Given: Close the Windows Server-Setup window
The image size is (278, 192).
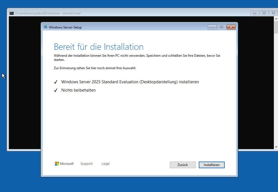Looking at the screenshot, I should (231, 27).
